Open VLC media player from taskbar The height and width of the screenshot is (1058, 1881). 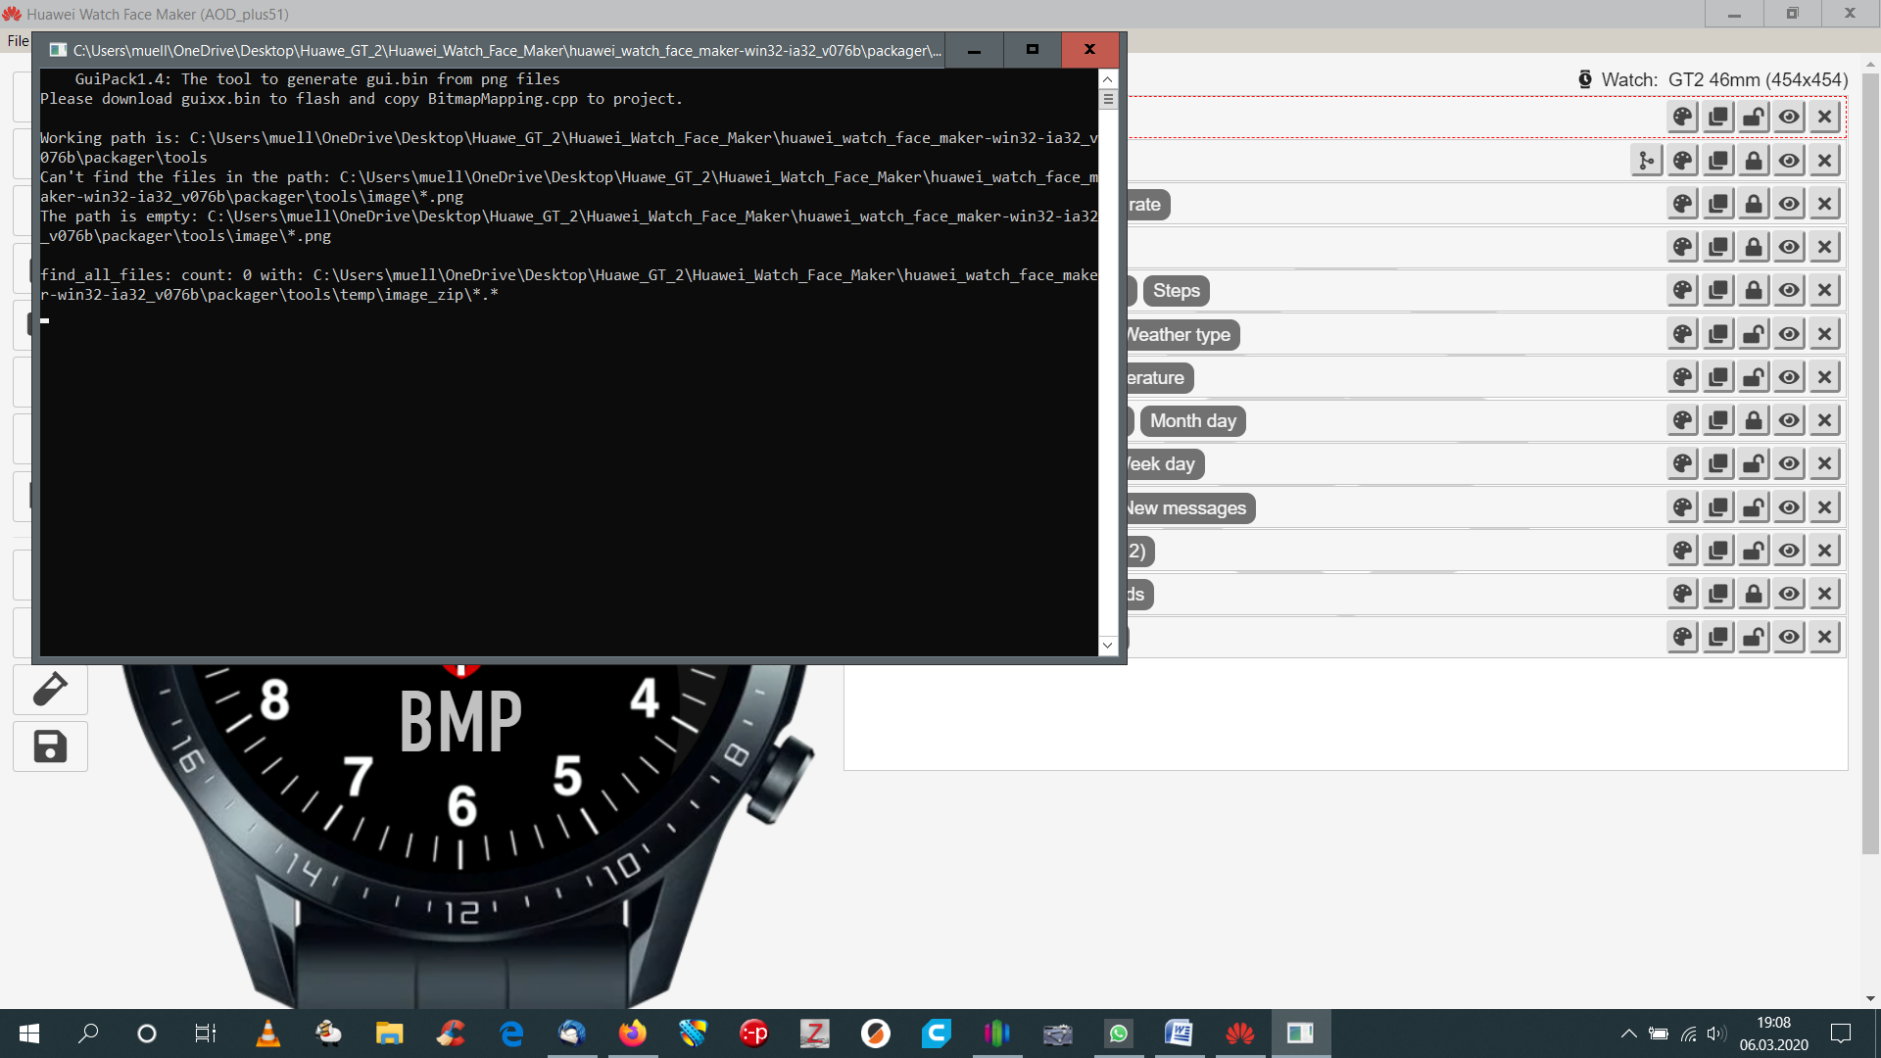click(267, 1034)
